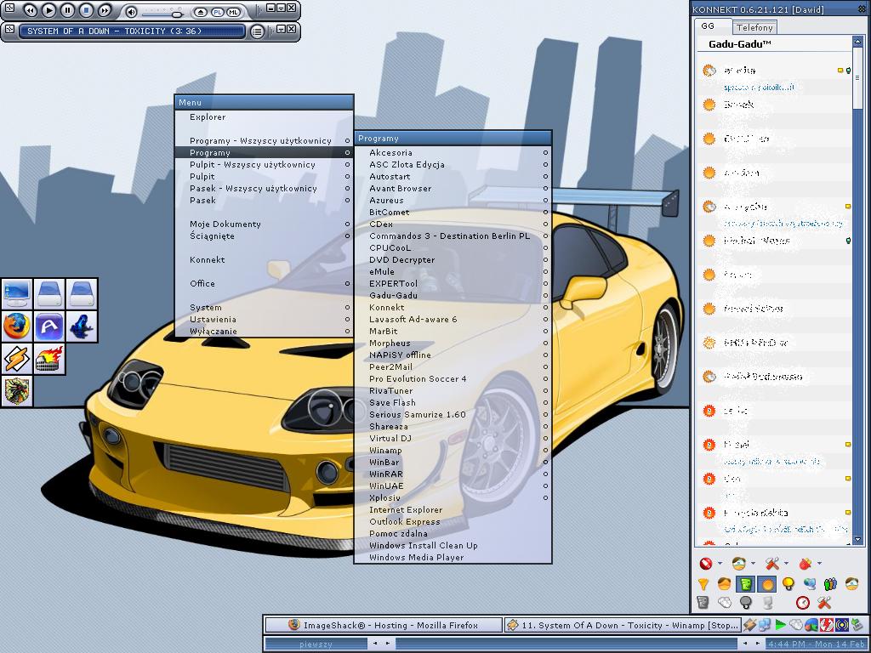Click the Winamp eject button

tap(201, 12)
